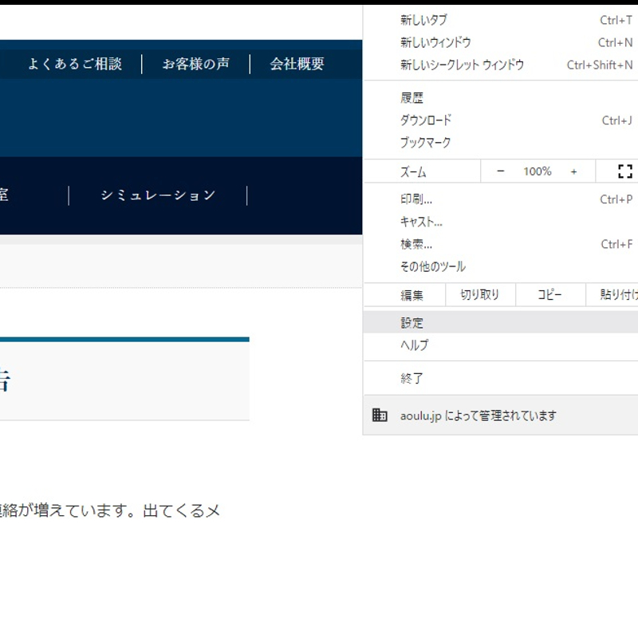The width and height of the screenshot is (638, 638).
Task: Open the 履歴 history submenu
Action: coord(501,98)
